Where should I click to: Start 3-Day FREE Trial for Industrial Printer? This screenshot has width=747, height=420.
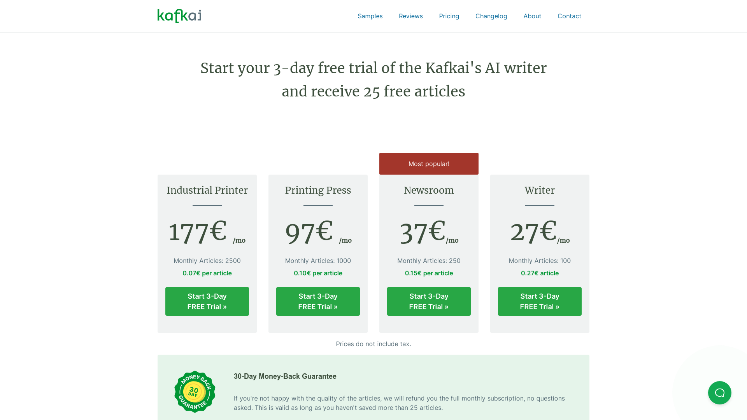click(207, 301)
